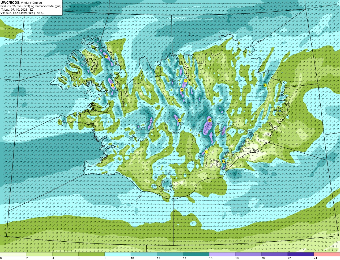This screenshot has width=340, height=260.
Task: Click the 10–12 m/s light teal legend swatch
Action: point(144,254)
